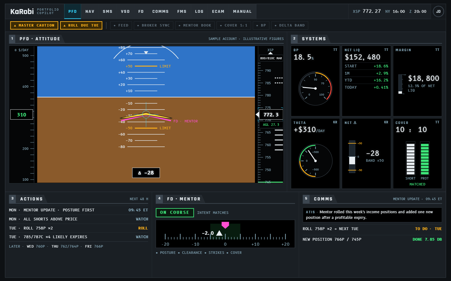The height and width of the screenshot is (281, 451).
Task: Click the BP gauge dial
Action: 315,89
